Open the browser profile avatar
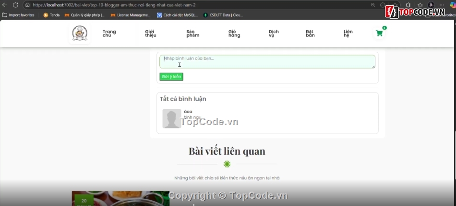Image resolution: width=456 pixels, height=206 pixels. [431, 5]
